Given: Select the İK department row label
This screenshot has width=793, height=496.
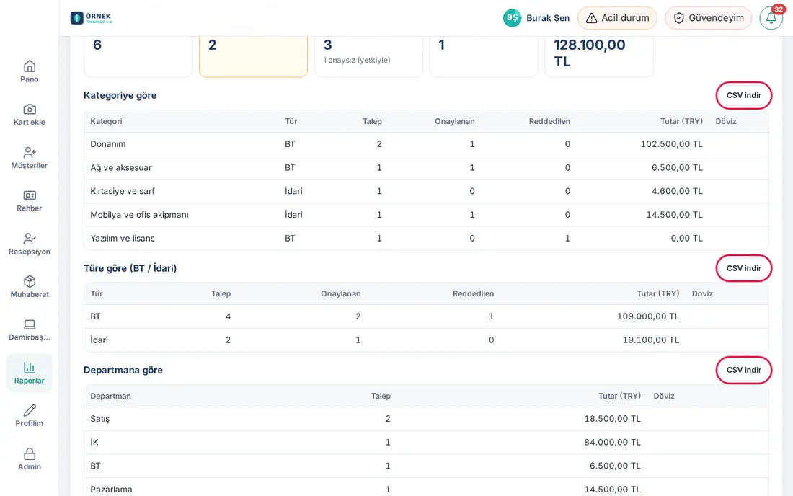Looking at the screenshot, I should click(94, 442).
